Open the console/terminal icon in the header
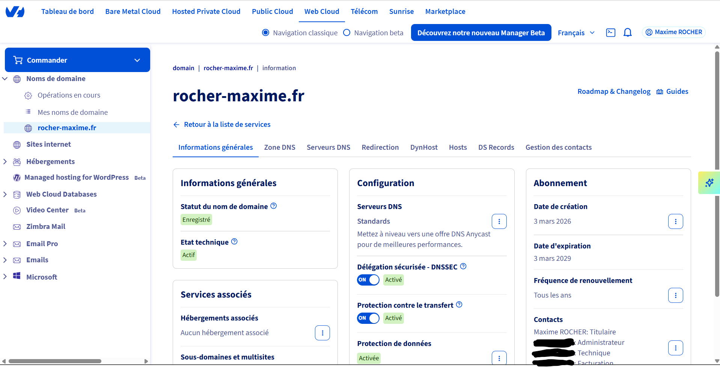 point(611,33)
